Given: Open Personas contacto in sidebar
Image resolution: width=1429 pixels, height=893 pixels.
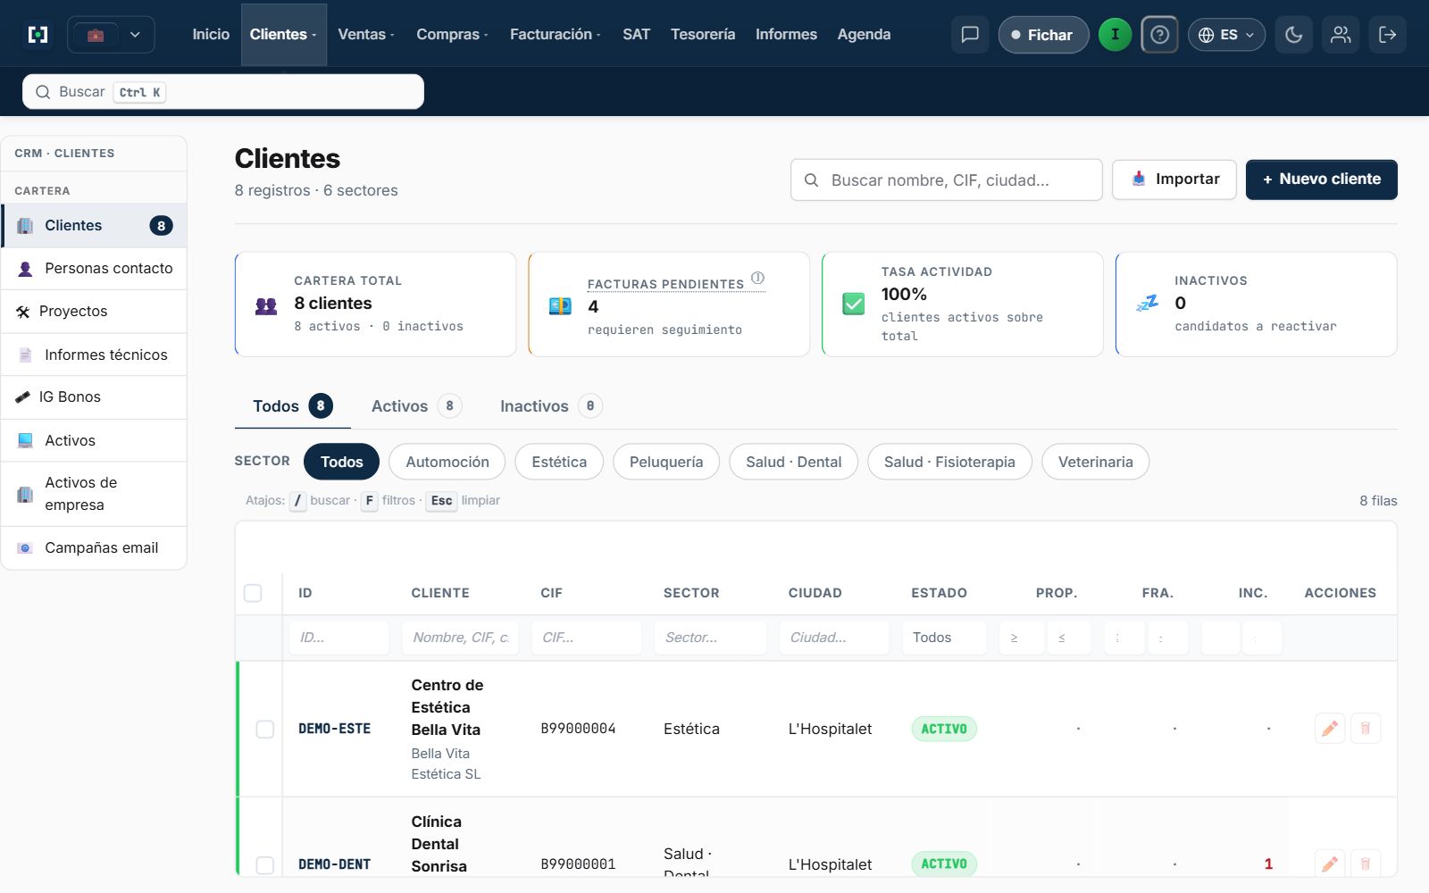Looking at the screenshot, I should click(94, 268).
